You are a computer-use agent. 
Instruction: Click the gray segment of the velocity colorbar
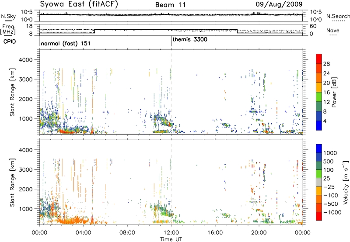tap(319, 182)
